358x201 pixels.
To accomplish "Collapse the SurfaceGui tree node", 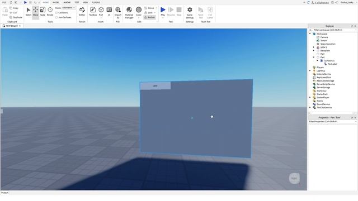I will tap(317, 61).
